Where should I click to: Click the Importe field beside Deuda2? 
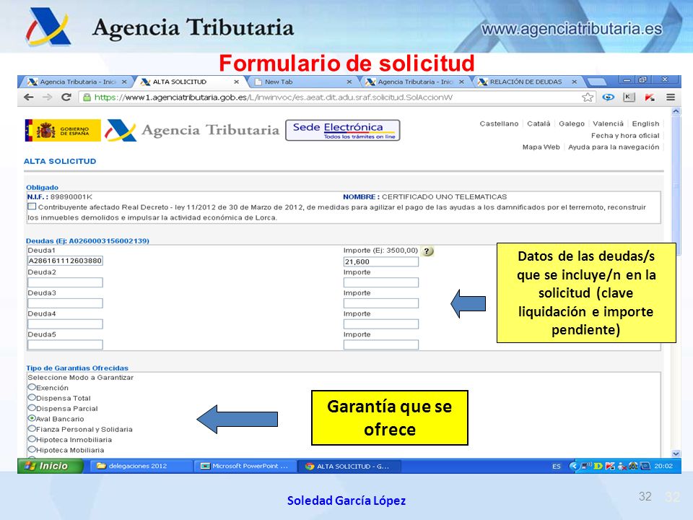[x=381, y=282]
